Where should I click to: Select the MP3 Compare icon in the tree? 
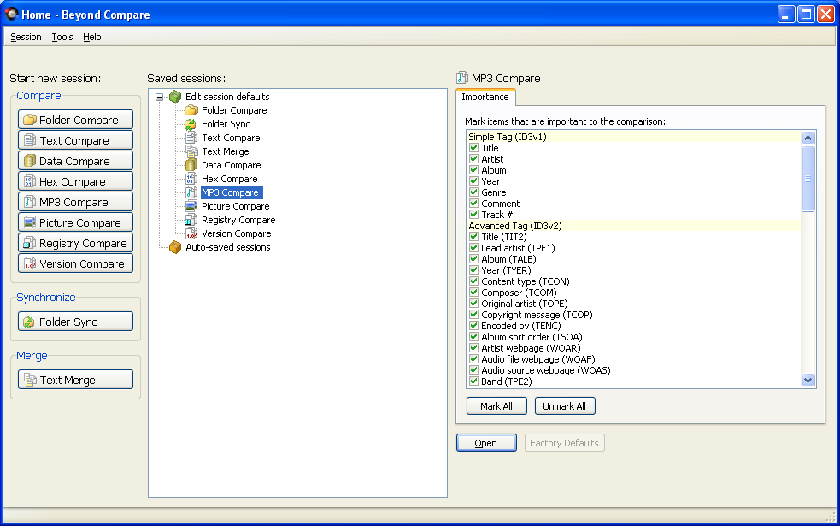pyautogui.click(x=193, y=192)
